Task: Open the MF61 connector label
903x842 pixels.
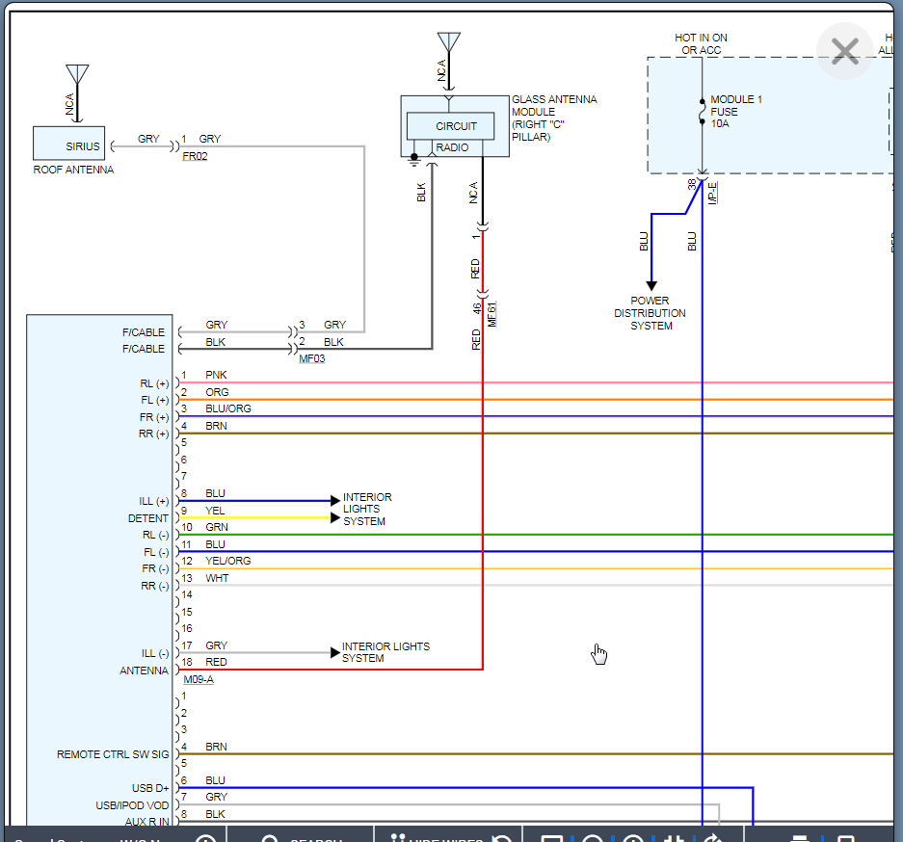Action: coord(491,314)
